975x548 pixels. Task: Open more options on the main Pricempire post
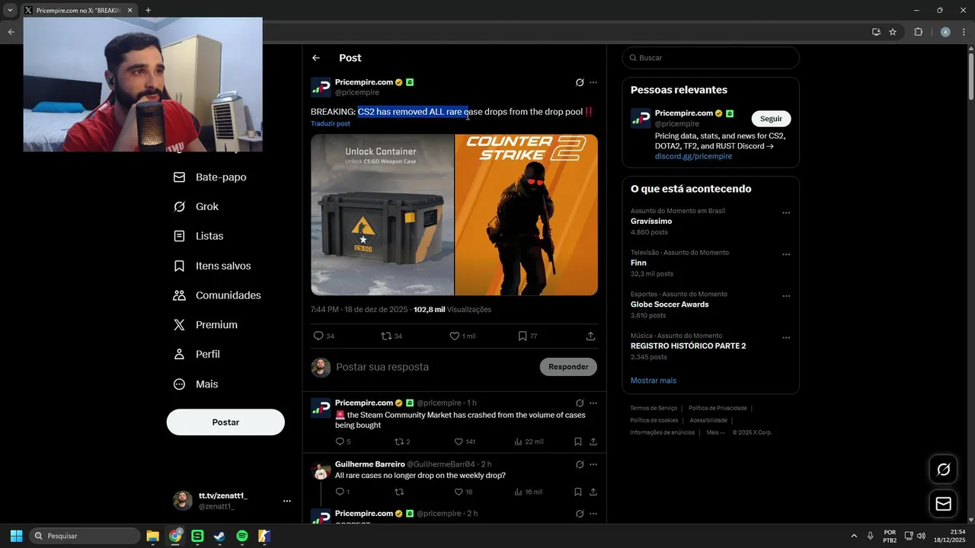(593, 82)
